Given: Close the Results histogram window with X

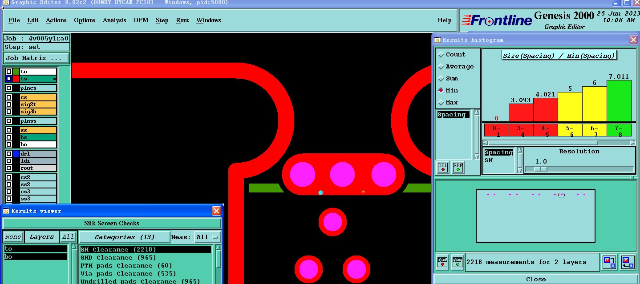Looking at the screenshot, I should coord(633,40).
